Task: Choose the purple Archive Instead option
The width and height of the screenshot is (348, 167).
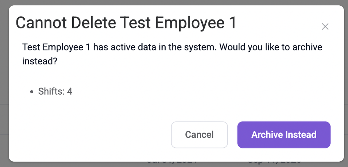Action: (284, 135)
